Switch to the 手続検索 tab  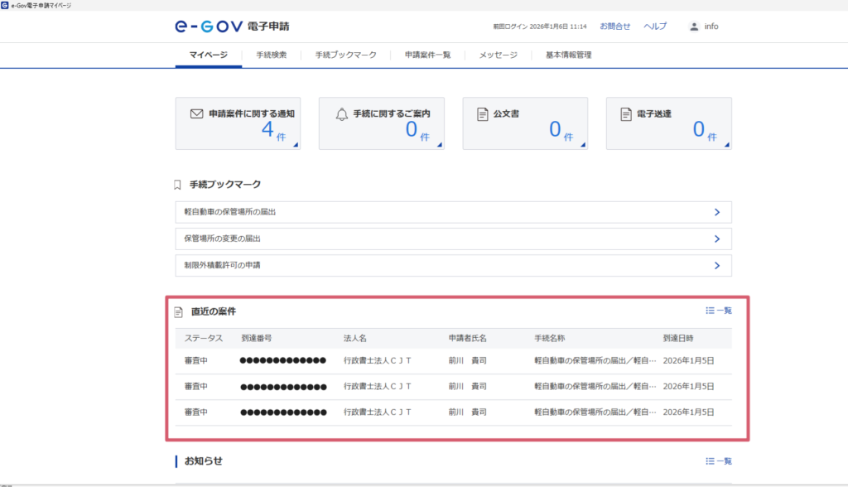point(271,55)
